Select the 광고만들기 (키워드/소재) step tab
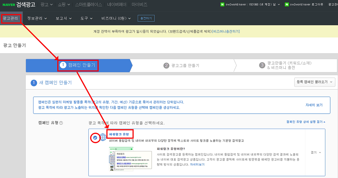 tap(285, 65)
